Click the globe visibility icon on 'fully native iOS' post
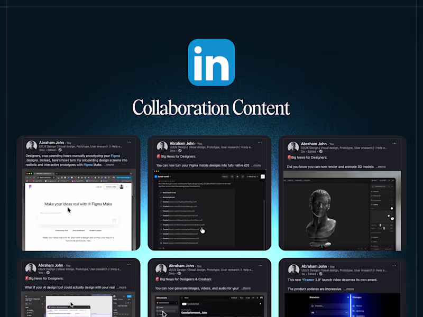The height and width of the screenshot is (317, 423). coord(180,151)
